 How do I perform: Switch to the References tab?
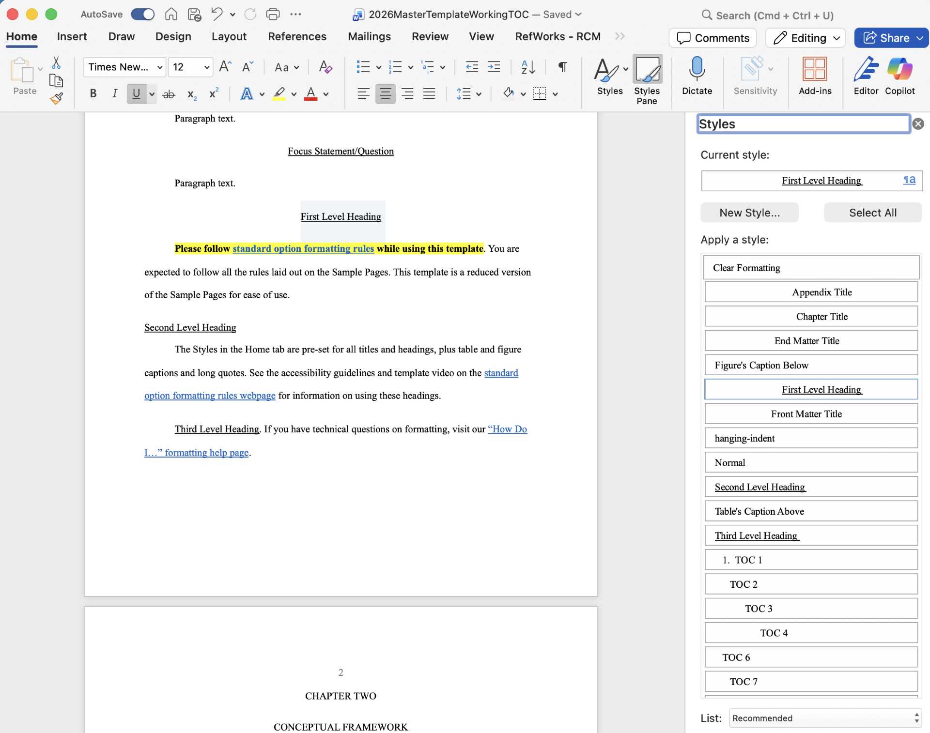click(297, 36)
